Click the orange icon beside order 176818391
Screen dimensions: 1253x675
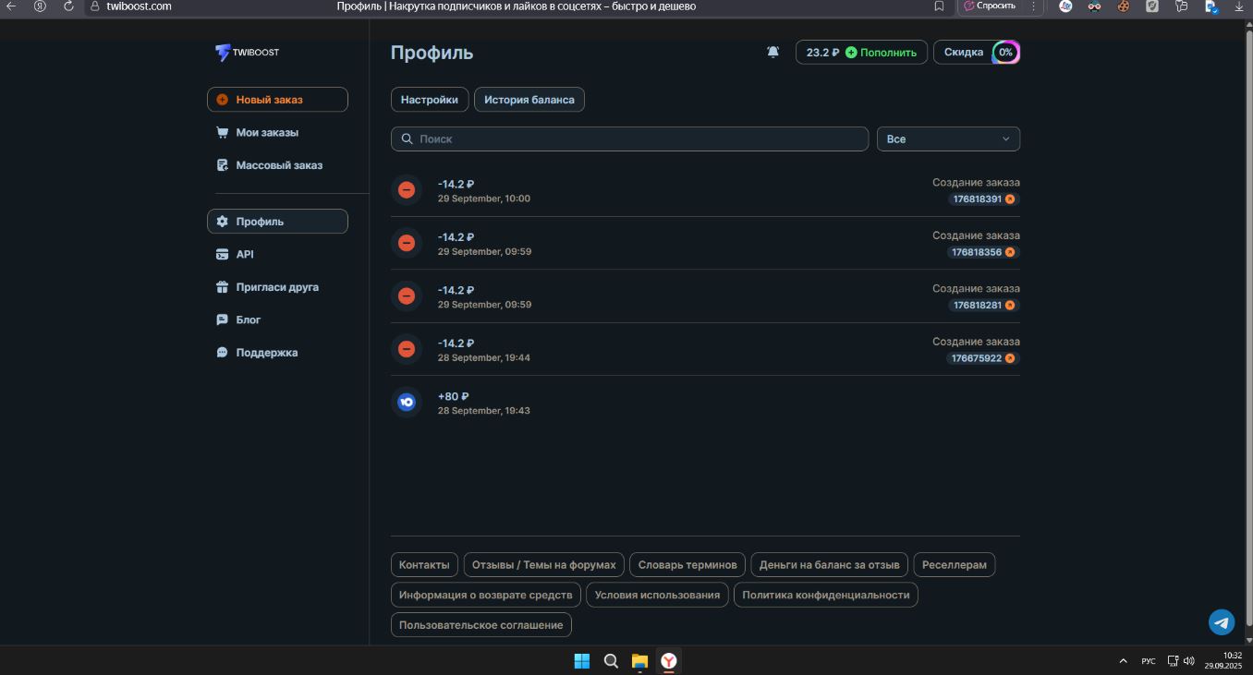click(1010, 199)
